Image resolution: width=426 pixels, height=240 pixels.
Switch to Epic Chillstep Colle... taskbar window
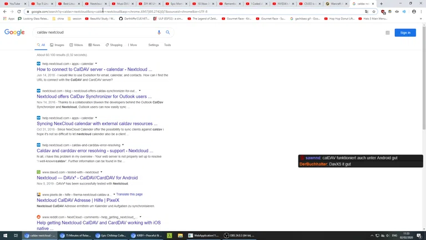point(111,236)
